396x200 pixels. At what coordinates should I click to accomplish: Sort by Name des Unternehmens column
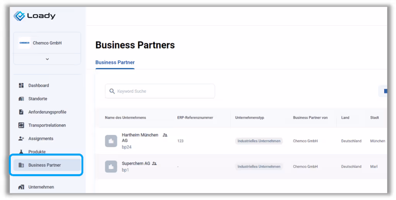click(x=125, y=118)
